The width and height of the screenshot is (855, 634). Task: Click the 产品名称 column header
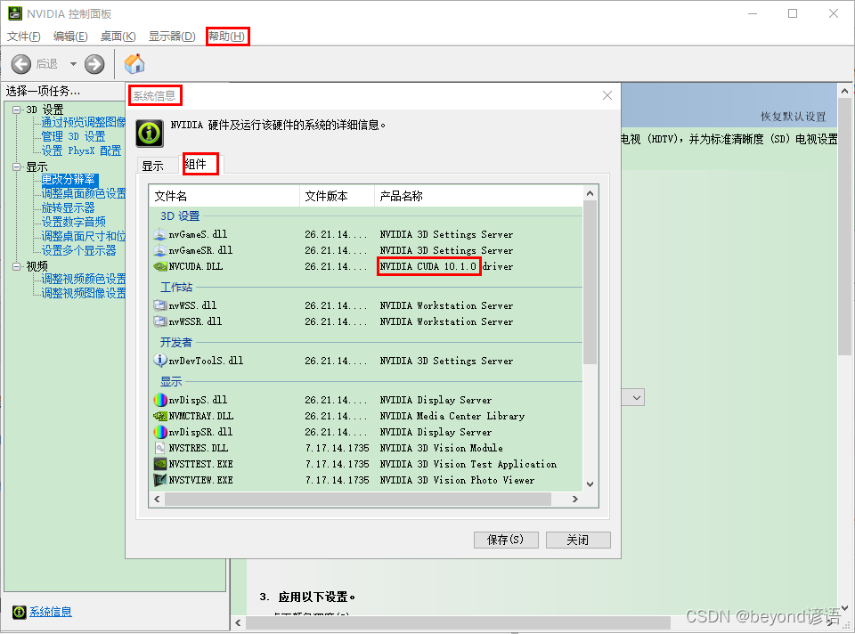point(479,196)
